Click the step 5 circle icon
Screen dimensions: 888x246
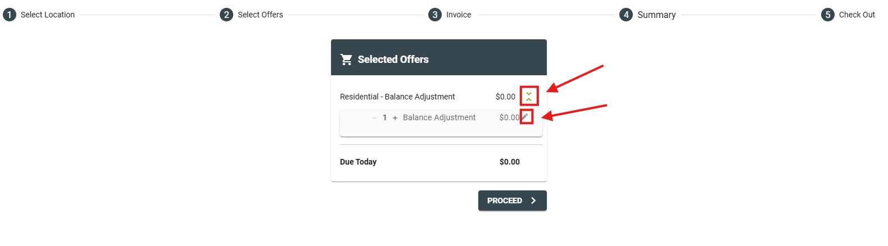(828, 15)
